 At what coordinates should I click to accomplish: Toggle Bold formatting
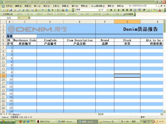(x=111, y=10)
